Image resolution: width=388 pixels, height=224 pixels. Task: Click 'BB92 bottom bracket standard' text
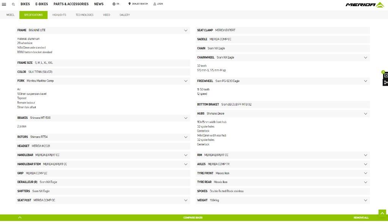[35, 52]
